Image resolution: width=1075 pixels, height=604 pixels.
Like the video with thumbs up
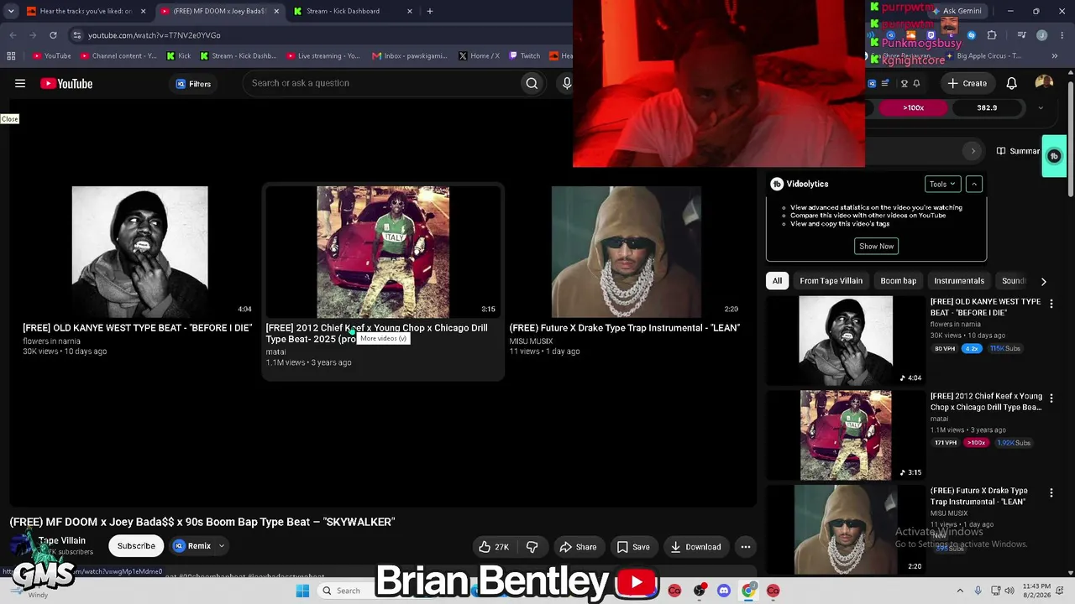494,547
